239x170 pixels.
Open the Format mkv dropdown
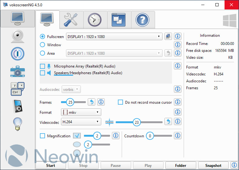tap(81, 112)
